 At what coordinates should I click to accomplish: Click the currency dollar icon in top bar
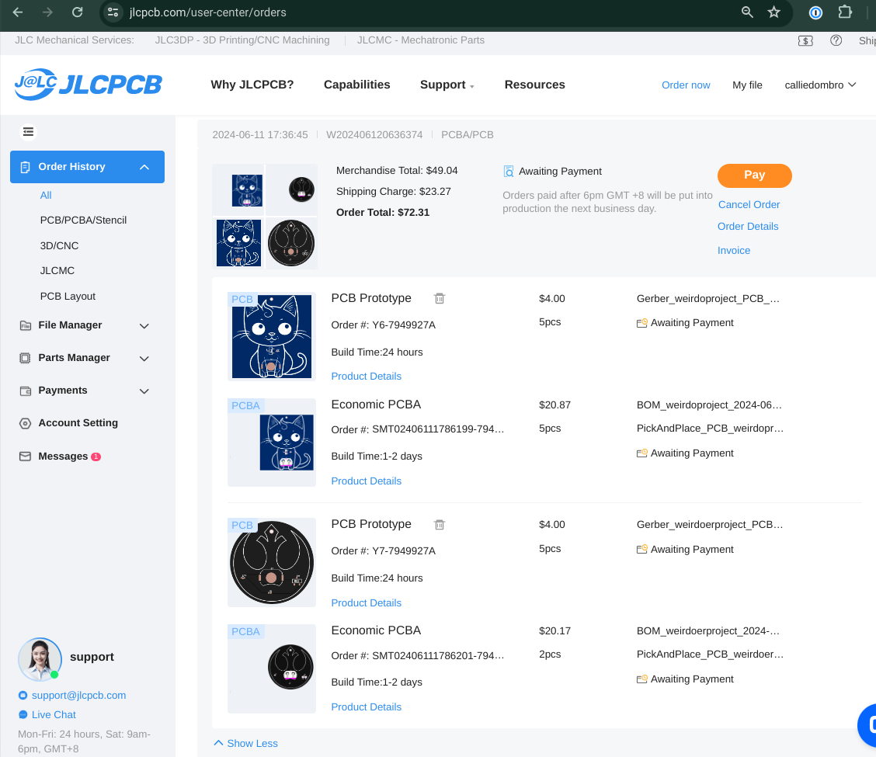click(805, 41)
